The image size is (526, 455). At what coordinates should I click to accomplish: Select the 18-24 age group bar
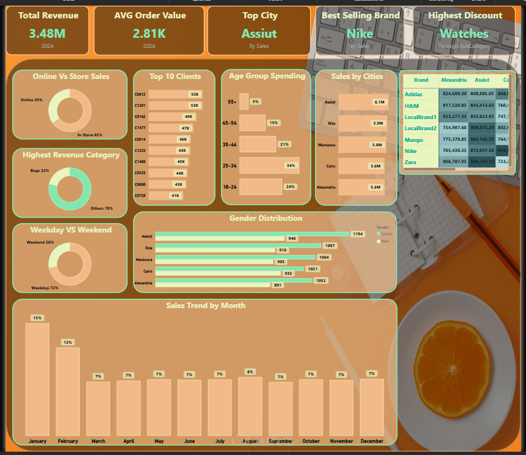click(260, 186)
